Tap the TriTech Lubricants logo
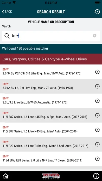Viewport: 102px width, 181px height. pyautogui.click(x=51, y=176)
